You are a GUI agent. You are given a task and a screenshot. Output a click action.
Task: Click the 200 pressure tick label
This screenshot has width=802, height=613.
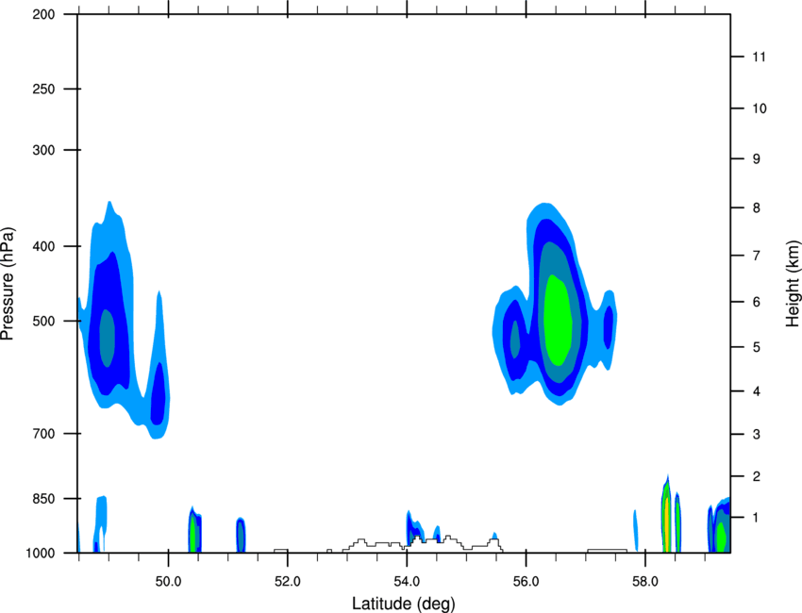point(43,14)
